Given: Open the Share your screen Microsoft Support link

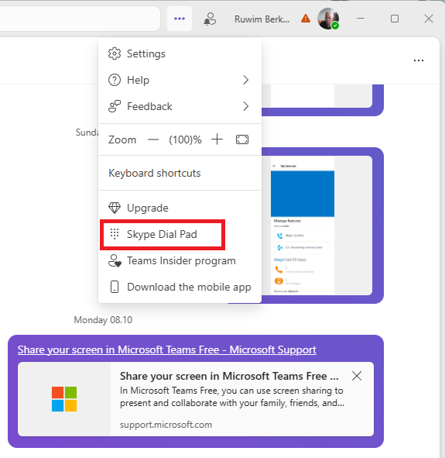Looking at the screenshot, I should [x=167, y=350].
